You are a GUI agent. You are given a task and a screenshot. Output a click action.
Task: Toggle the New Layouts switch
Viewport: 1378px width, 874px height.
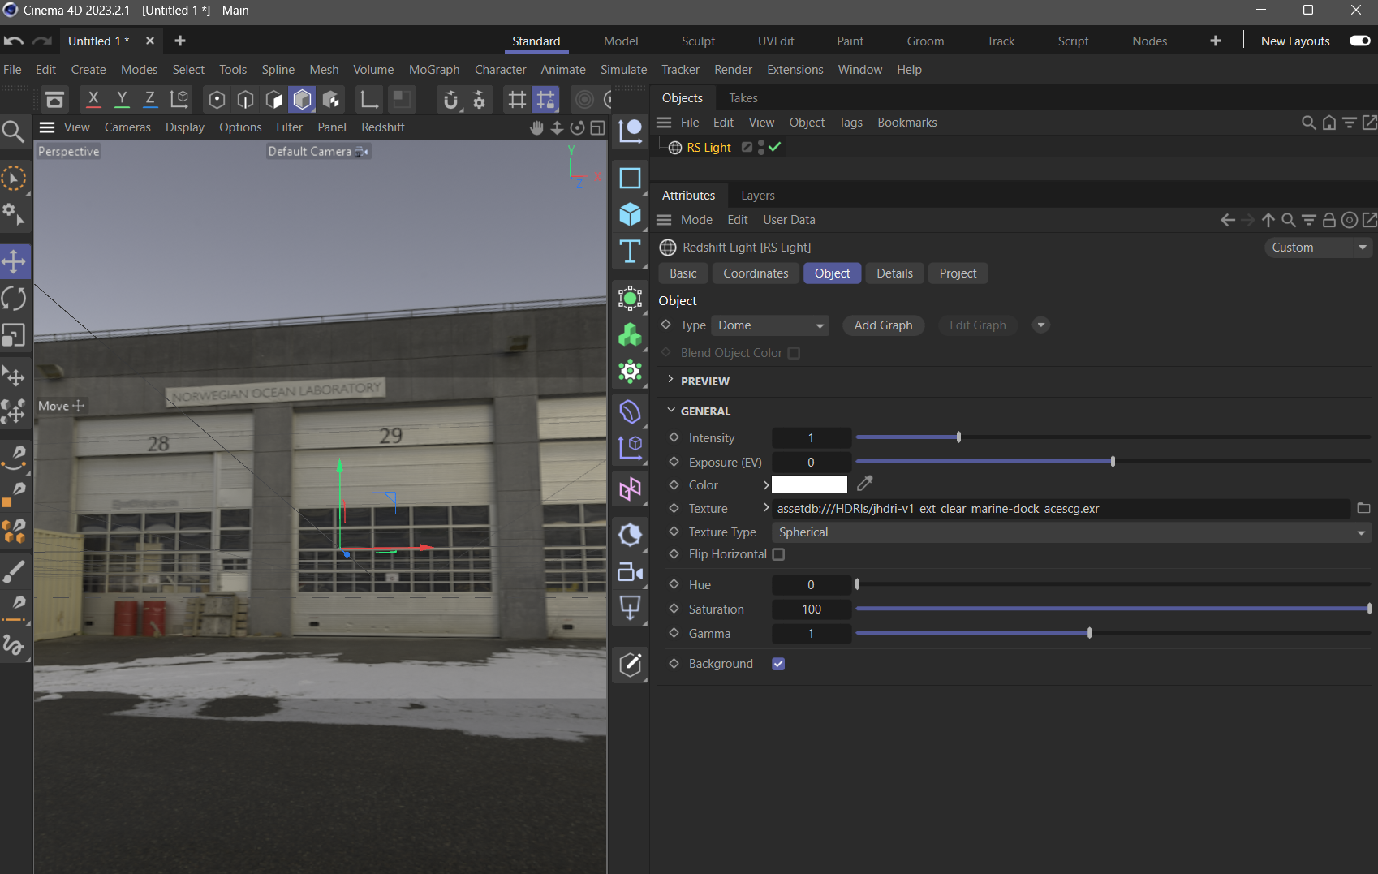tap(1360, 41)
